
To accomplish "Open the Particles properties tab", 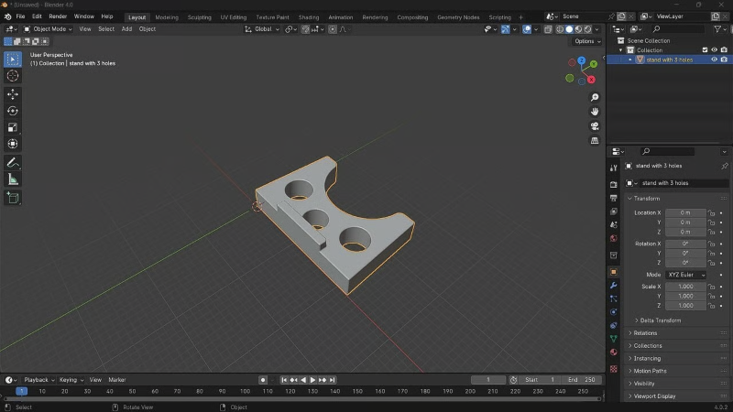I will [x=613, y=298].
